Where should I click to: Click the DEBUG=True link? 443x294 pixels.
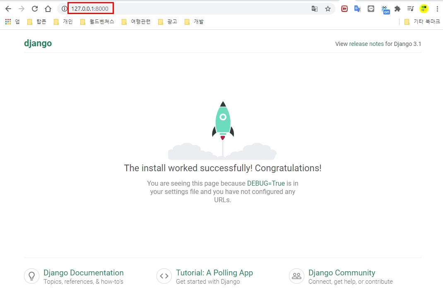(266, 184)
